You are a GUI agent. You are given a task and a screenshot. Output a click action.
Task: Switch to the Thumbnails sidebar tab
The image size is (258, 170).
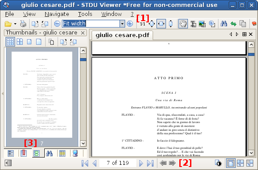click(37, 153)
